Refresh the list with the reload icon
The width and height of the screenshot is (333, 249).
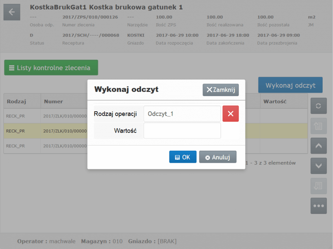click(319, 106)
